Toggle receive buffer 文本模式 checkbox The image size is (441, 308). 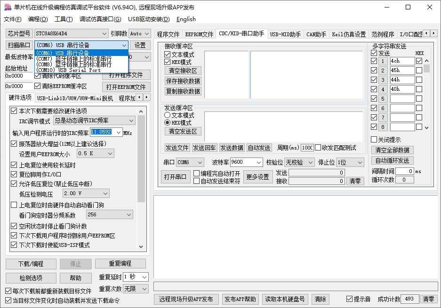click(168, 54)
